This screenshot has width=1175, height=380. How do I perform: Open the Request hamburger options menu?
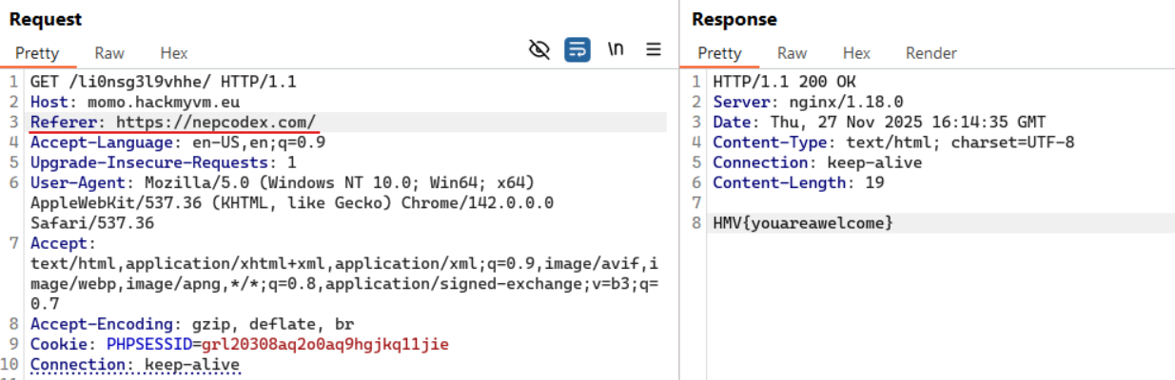coord(654,50)
